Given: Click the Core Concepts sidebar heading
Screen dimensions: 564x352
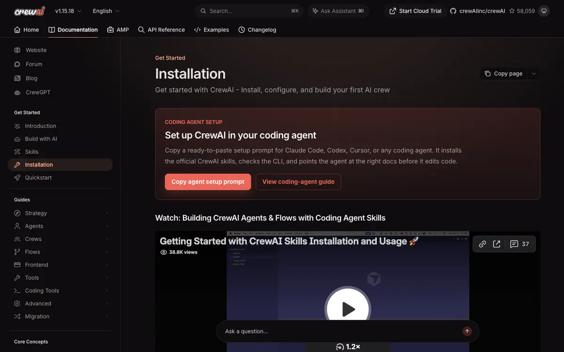Looking at the screenshot, I should coord(31,342).
